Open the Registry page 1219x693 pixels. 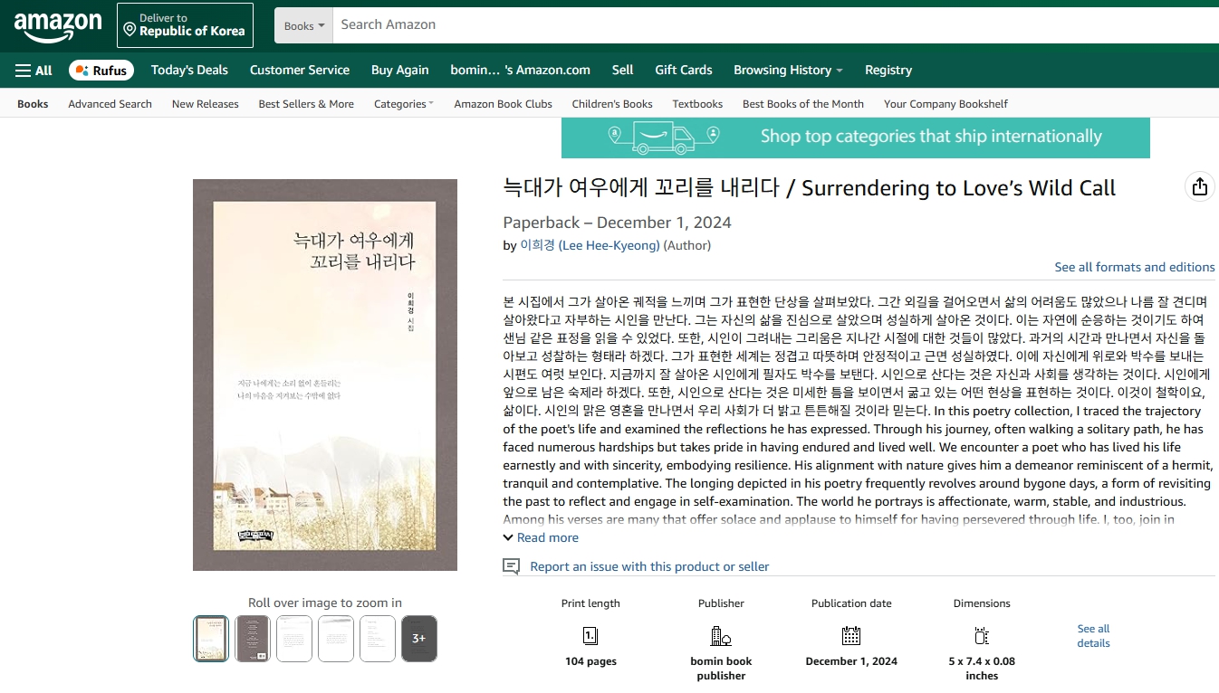[888, 71]
